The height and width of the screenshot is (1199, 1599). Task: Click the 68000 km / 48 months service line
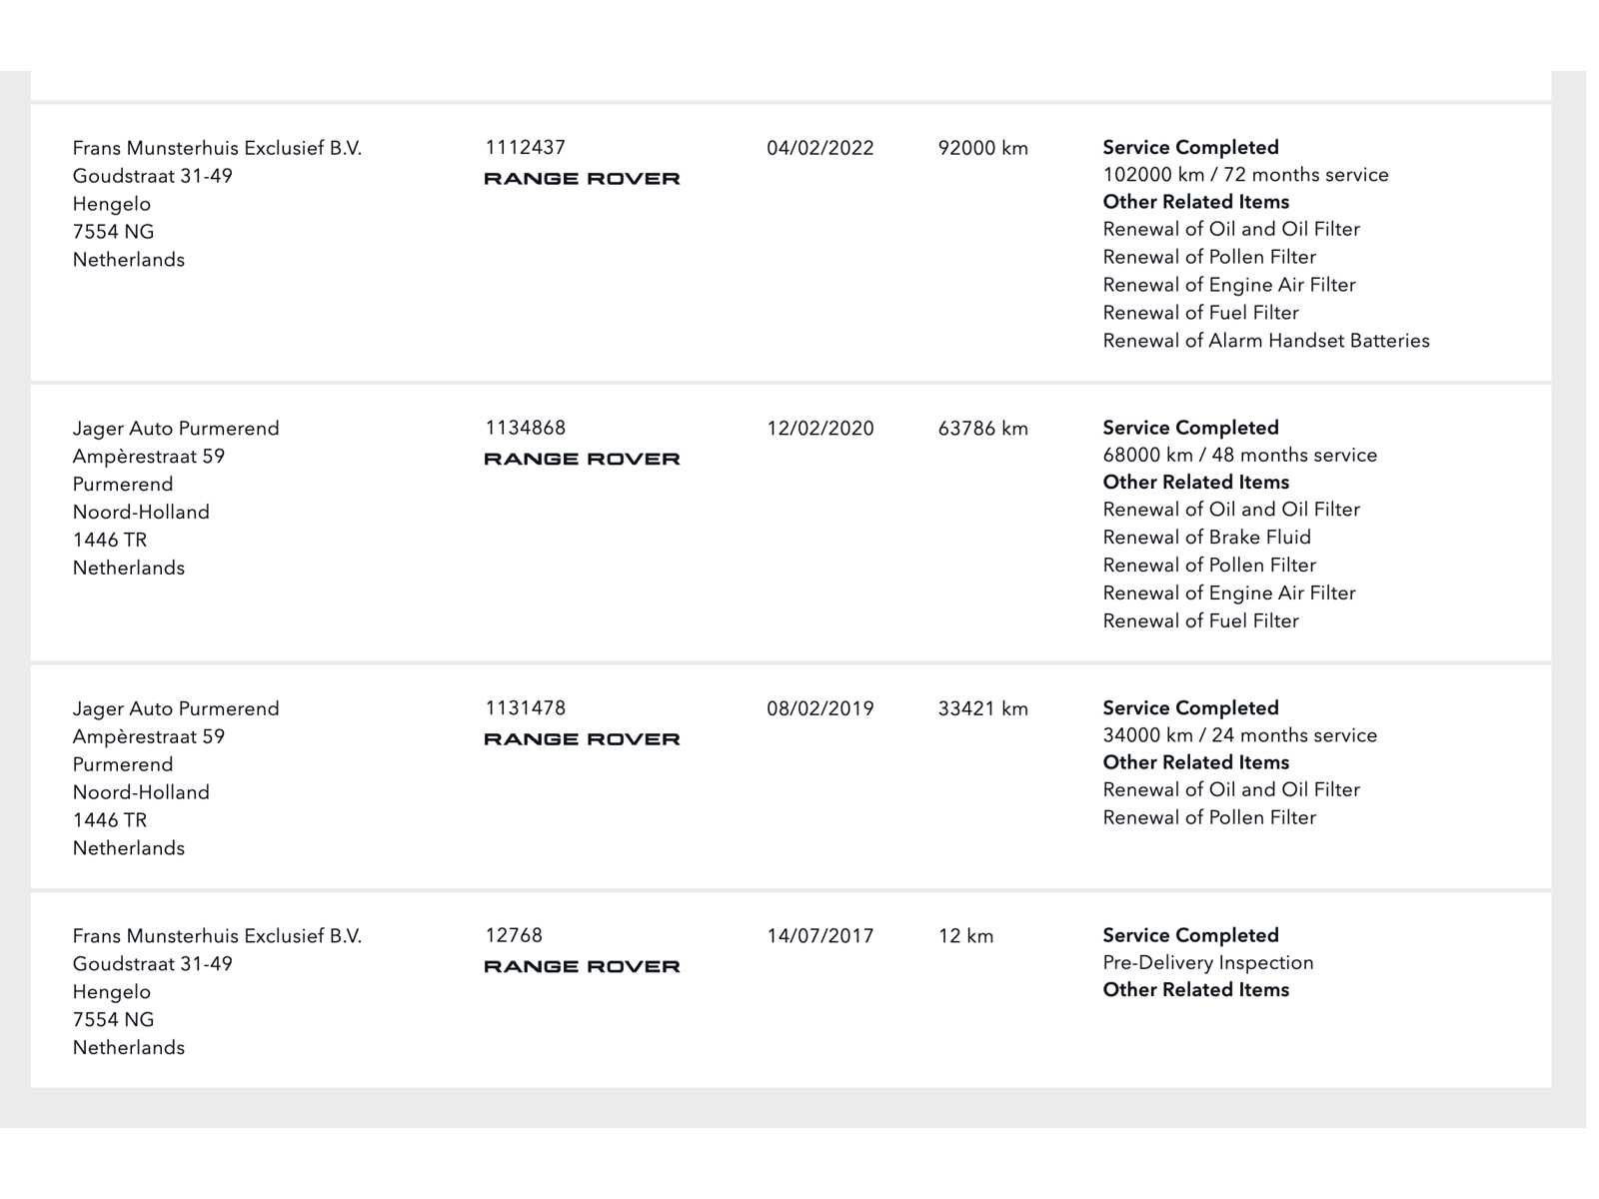[1240, 456]
